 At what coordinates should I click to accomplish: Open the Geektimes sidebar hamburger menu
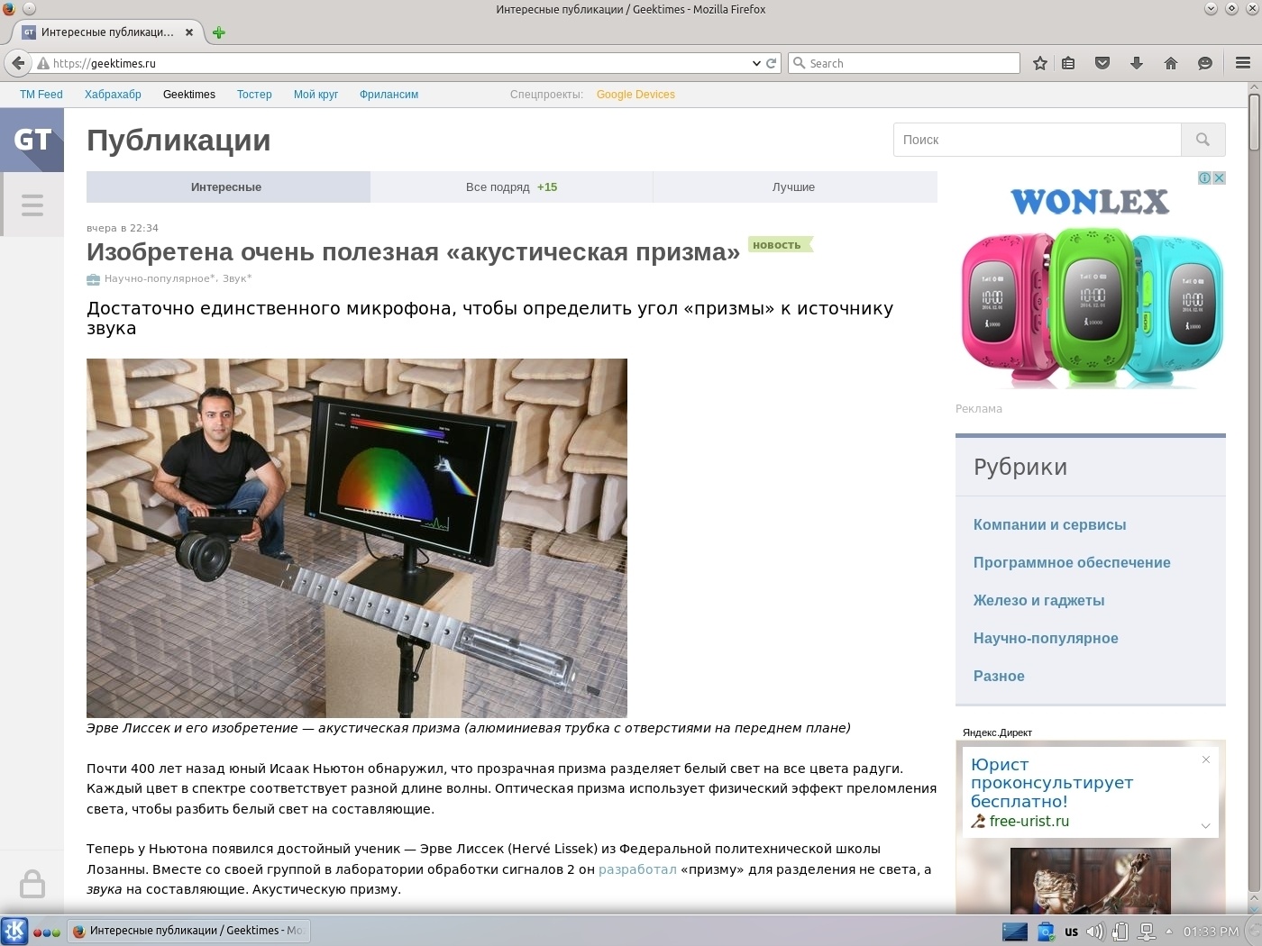coord(32,205)
